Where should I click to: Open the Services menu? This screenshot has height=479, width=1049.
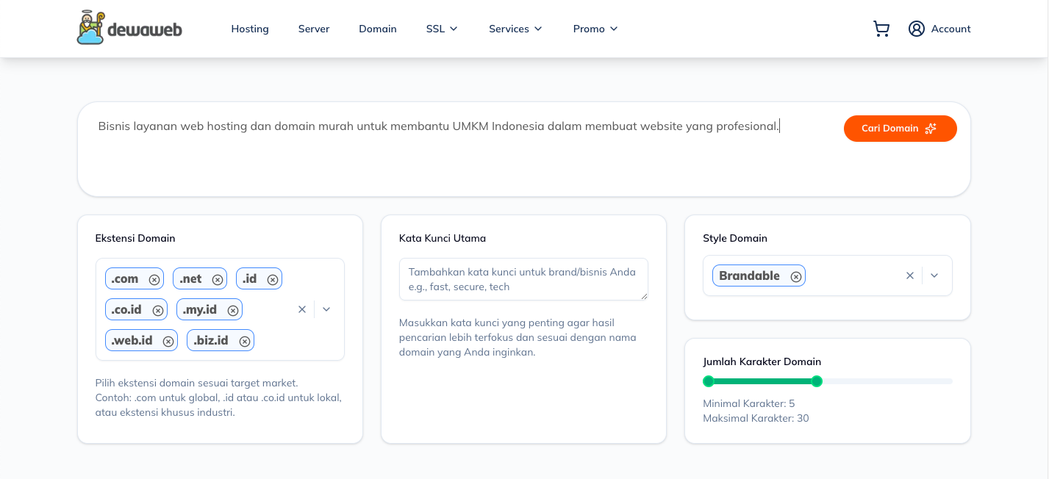[515, 29]
